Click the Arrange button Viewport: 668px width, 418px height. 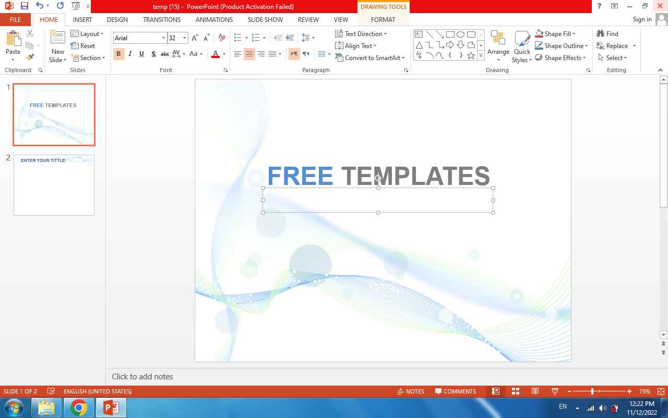[498, 45]
